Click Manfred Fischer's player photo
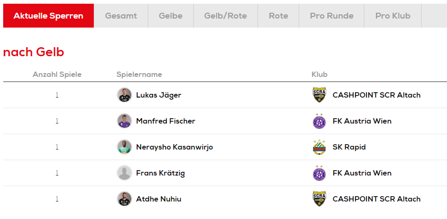This screenshot has height=219, width=447. 124,121
